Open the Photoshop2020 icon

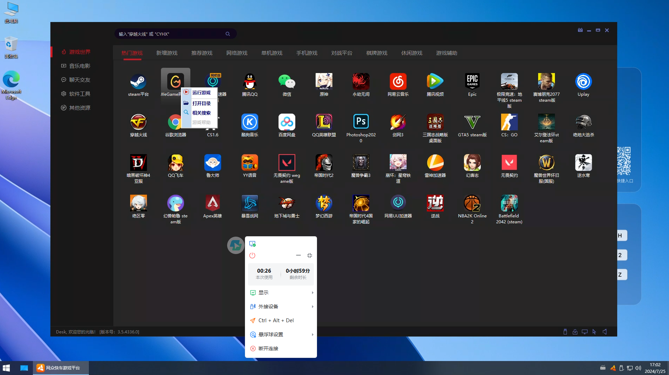coord(361,122)
